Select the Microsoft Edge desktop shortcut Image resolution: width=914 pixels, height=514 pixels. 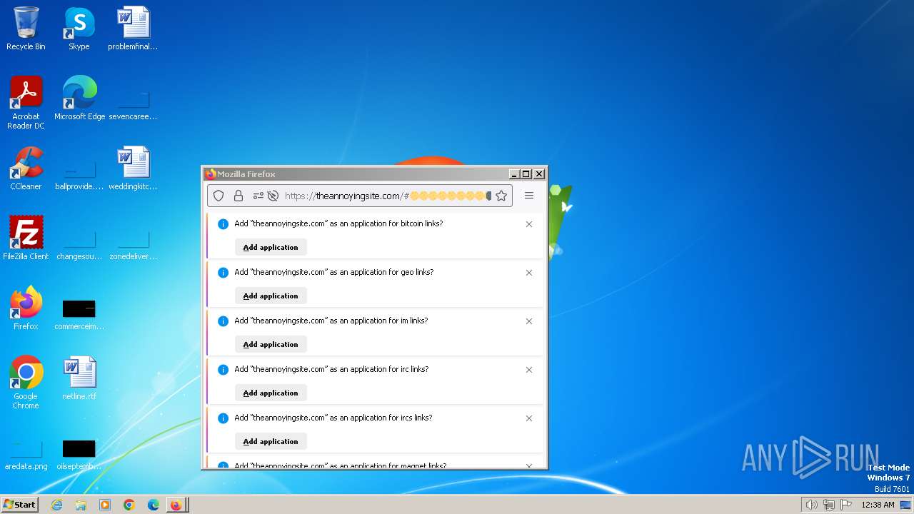coord(79,99)
